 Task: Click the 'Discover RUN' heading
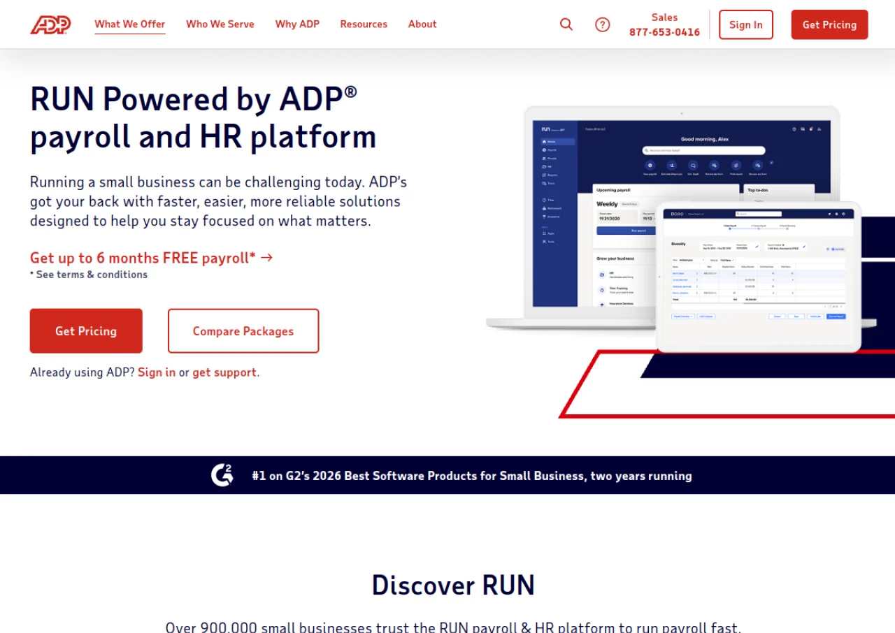pos(453,585)
